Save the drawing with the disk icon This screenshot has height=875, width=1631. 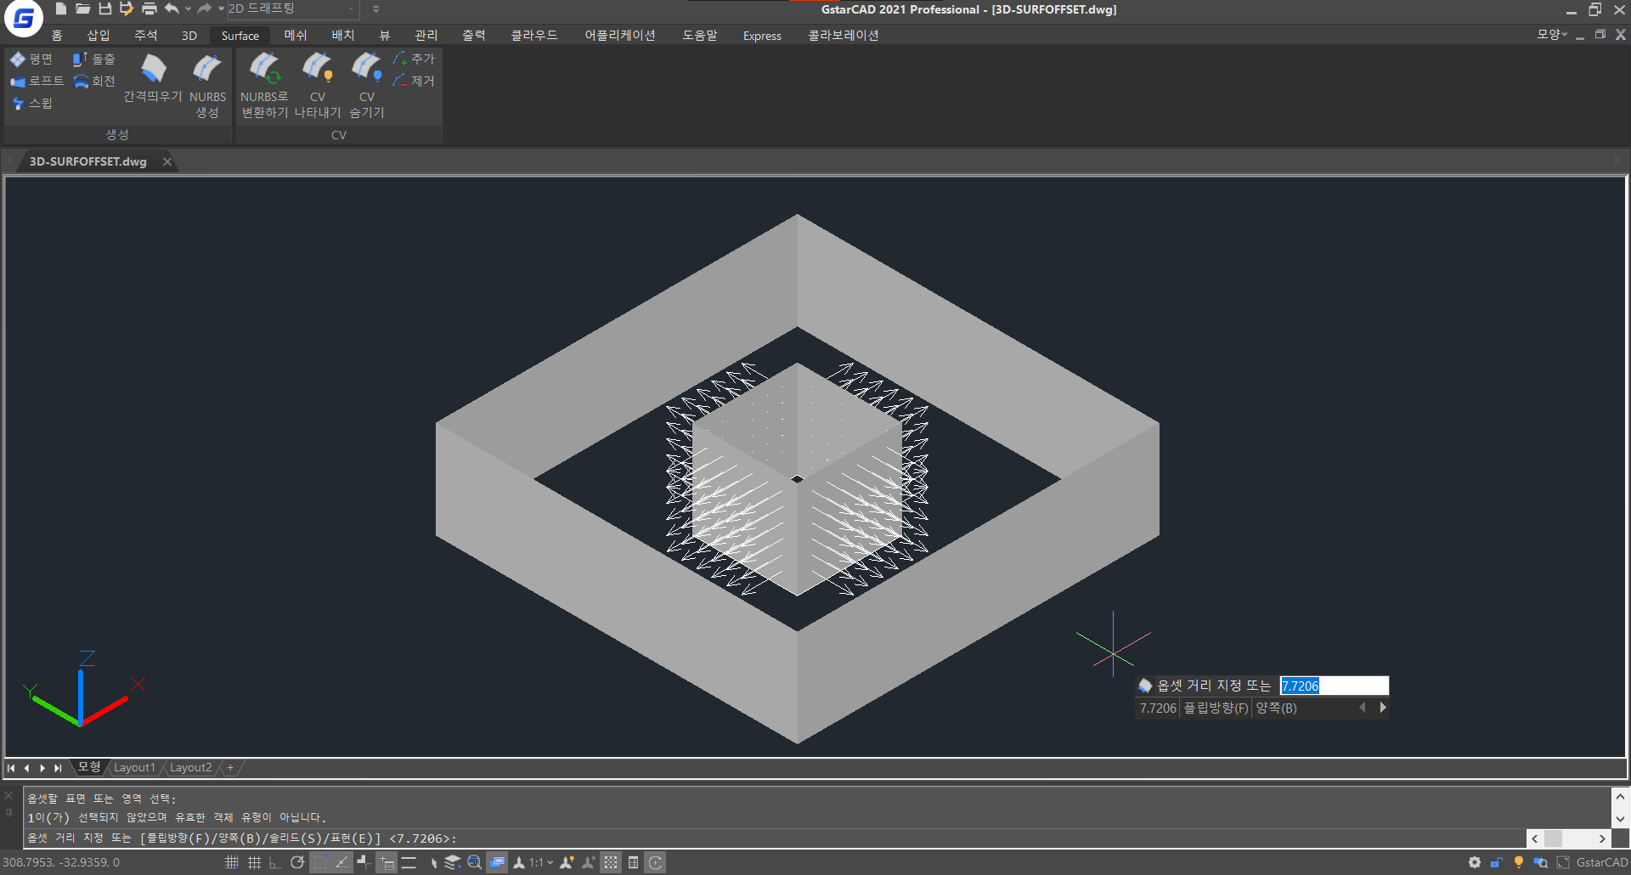[105, 8]
